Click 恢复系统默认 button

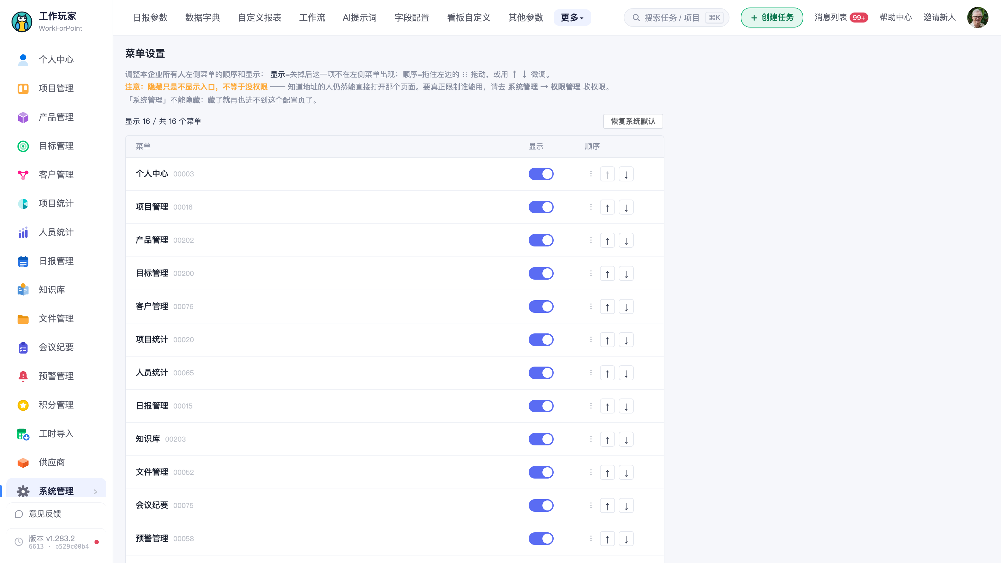[x=633, y=121]
